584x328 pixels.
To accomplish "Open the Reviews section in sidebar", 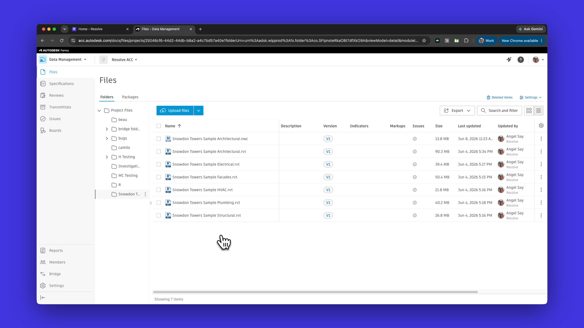I will [56, 95].
